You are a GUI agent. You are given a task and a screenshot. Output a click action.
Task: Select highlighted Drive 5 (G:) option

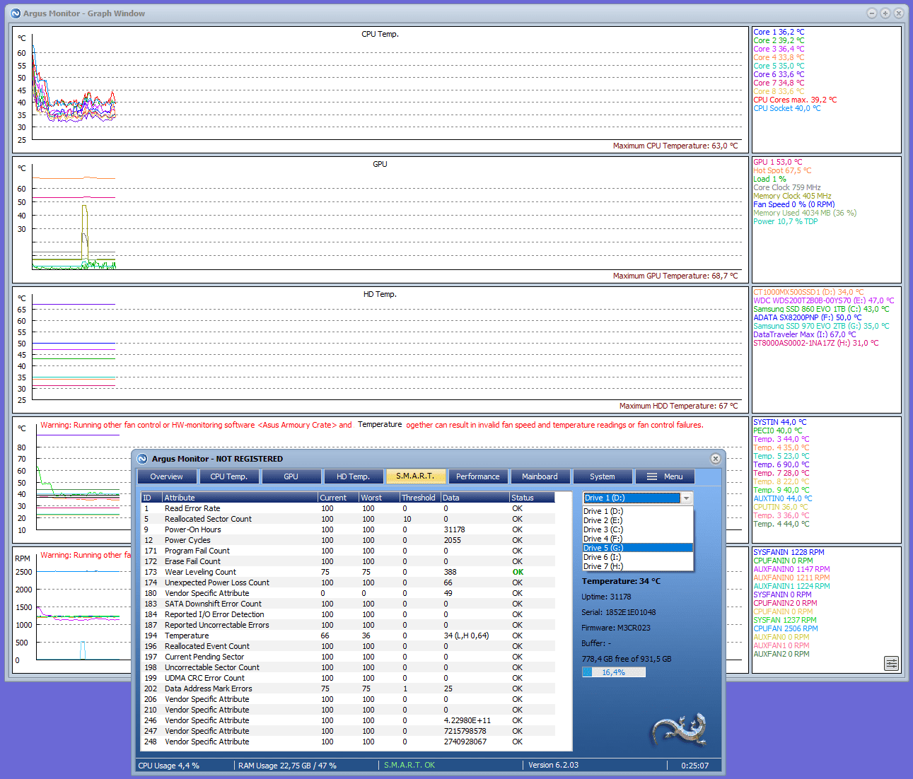(638, 548)
